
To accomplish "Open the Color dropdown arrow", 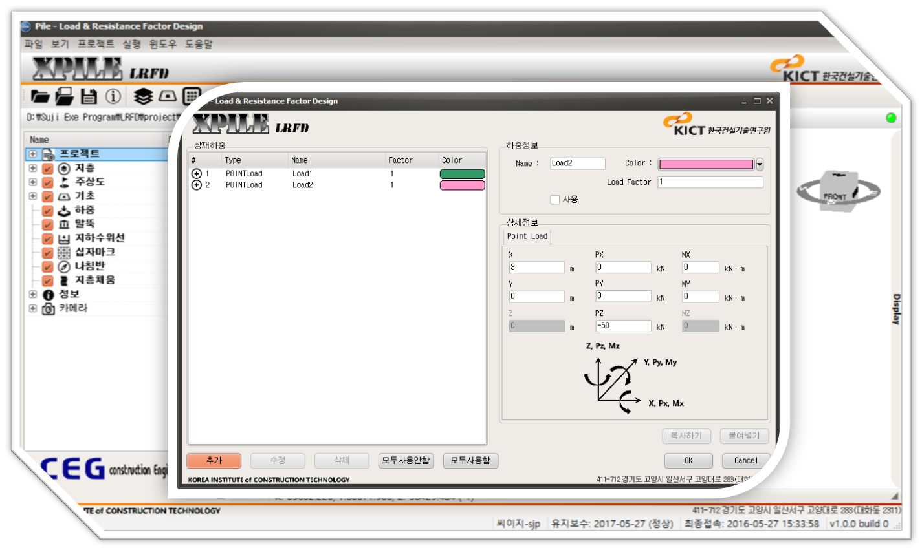I will (x=760, y=164).
